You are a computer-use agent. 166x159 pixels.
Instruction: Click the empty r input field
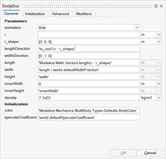tap(89, 34)
